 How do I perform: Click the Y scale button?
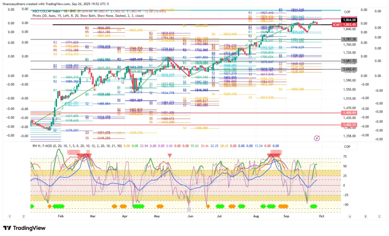coord(10,216)
